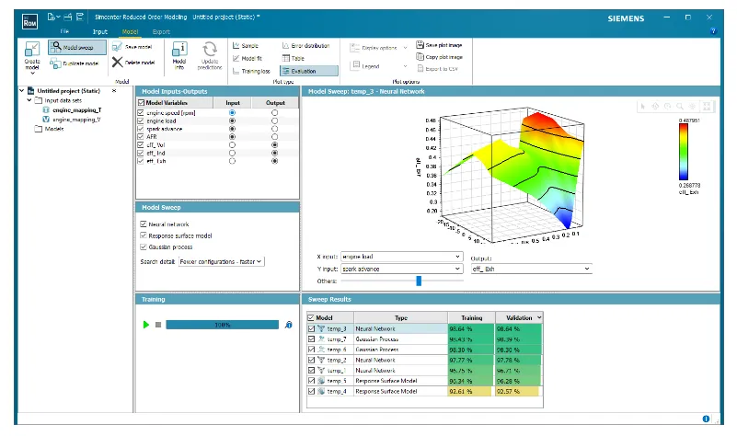737x436 pixels.
Task: Open the new-file dropdown arrow in title bar
Action: [x=58, y=17]
